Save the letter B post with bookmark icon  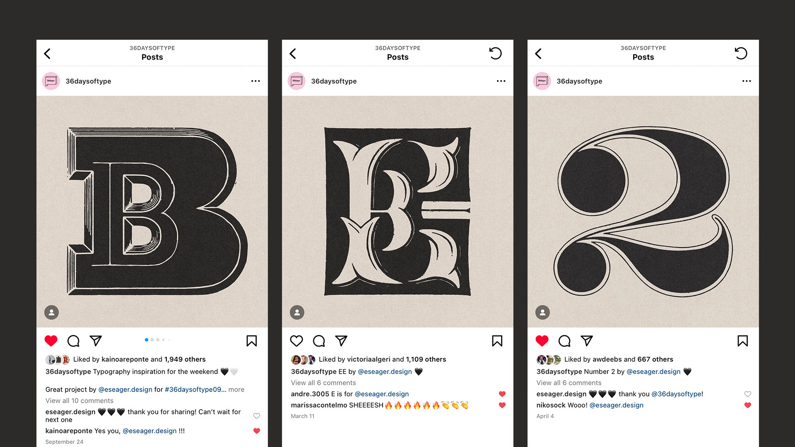click(x=252, y=341)
